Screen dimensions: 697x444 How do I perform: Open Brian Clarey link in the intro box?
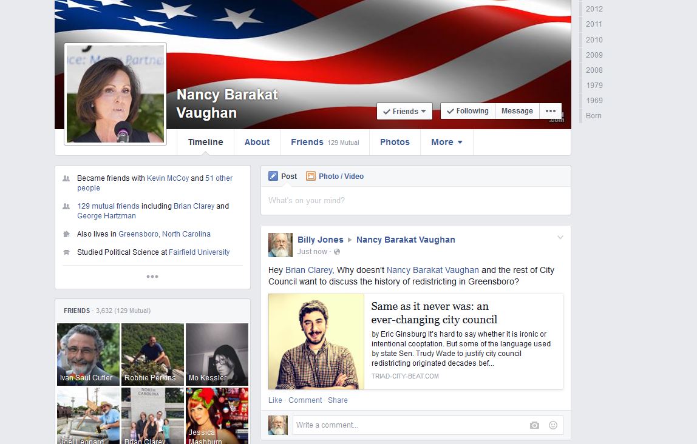194,206
